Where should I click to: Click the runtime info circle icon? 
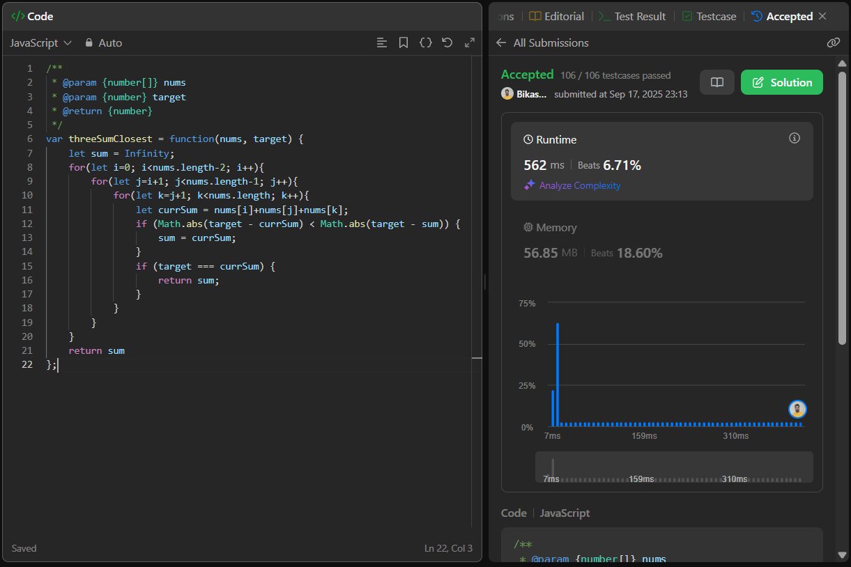coord(794,139)
